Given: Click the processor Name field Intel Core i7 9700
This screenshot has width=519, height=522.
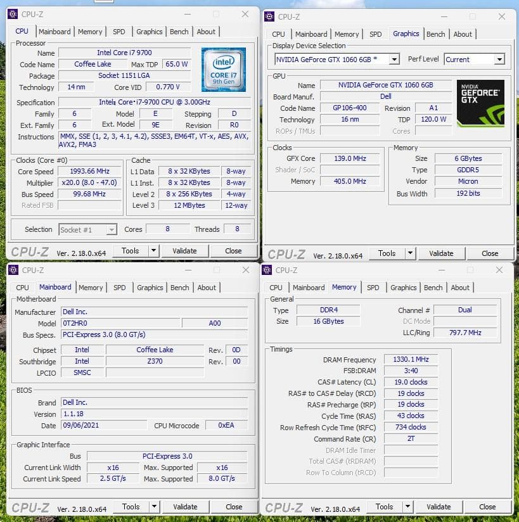Looking at the screenshot, I should point(125,53).
